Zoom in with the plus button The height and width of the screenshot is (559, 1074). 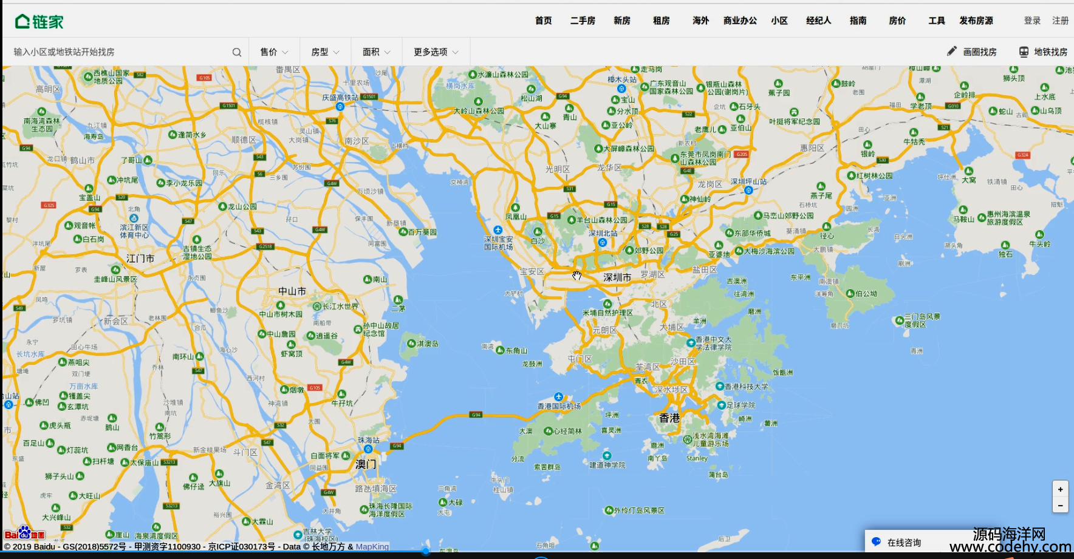[1060, 489]
